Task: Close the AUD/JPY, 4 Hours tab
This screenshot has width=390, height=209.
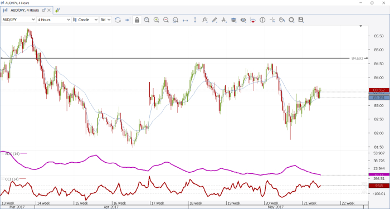Action: click(49, 10)
